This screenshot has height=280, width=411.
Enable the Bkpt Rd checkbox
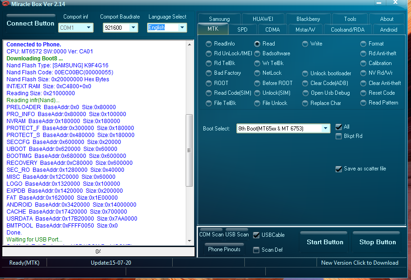339,136
